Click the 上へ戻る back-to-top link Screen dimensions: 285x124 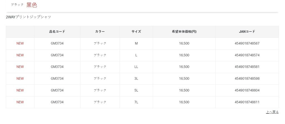272,112
